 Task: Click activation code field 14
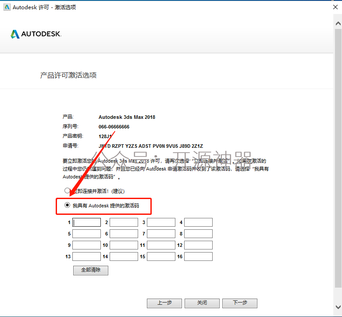tap(124, 256)
